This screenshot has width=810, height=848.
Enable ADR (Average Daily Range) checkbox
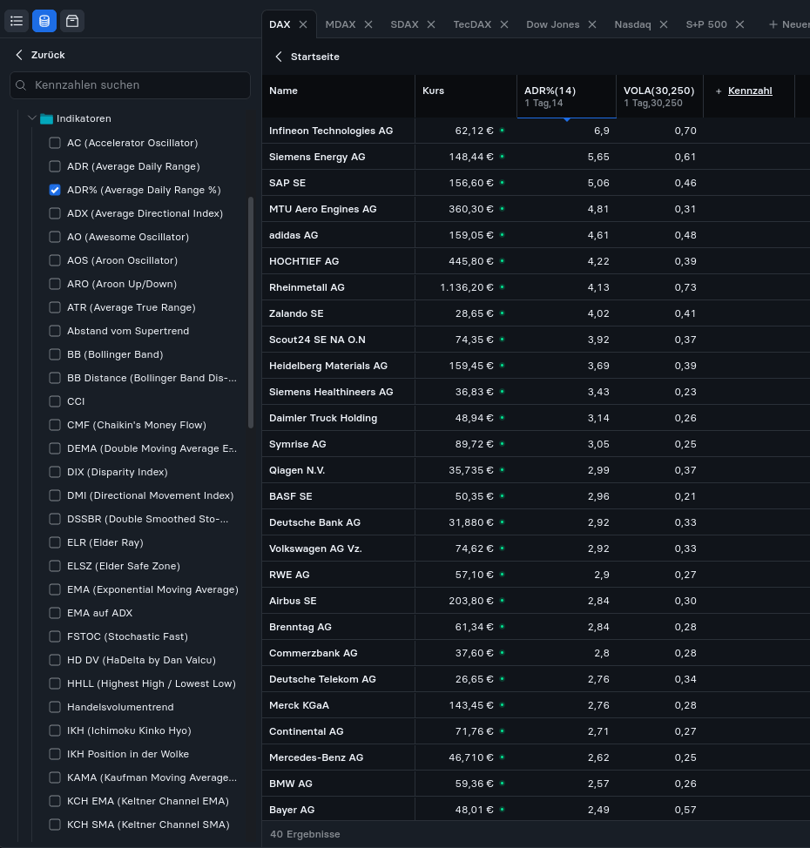click(x=55, y=166)
